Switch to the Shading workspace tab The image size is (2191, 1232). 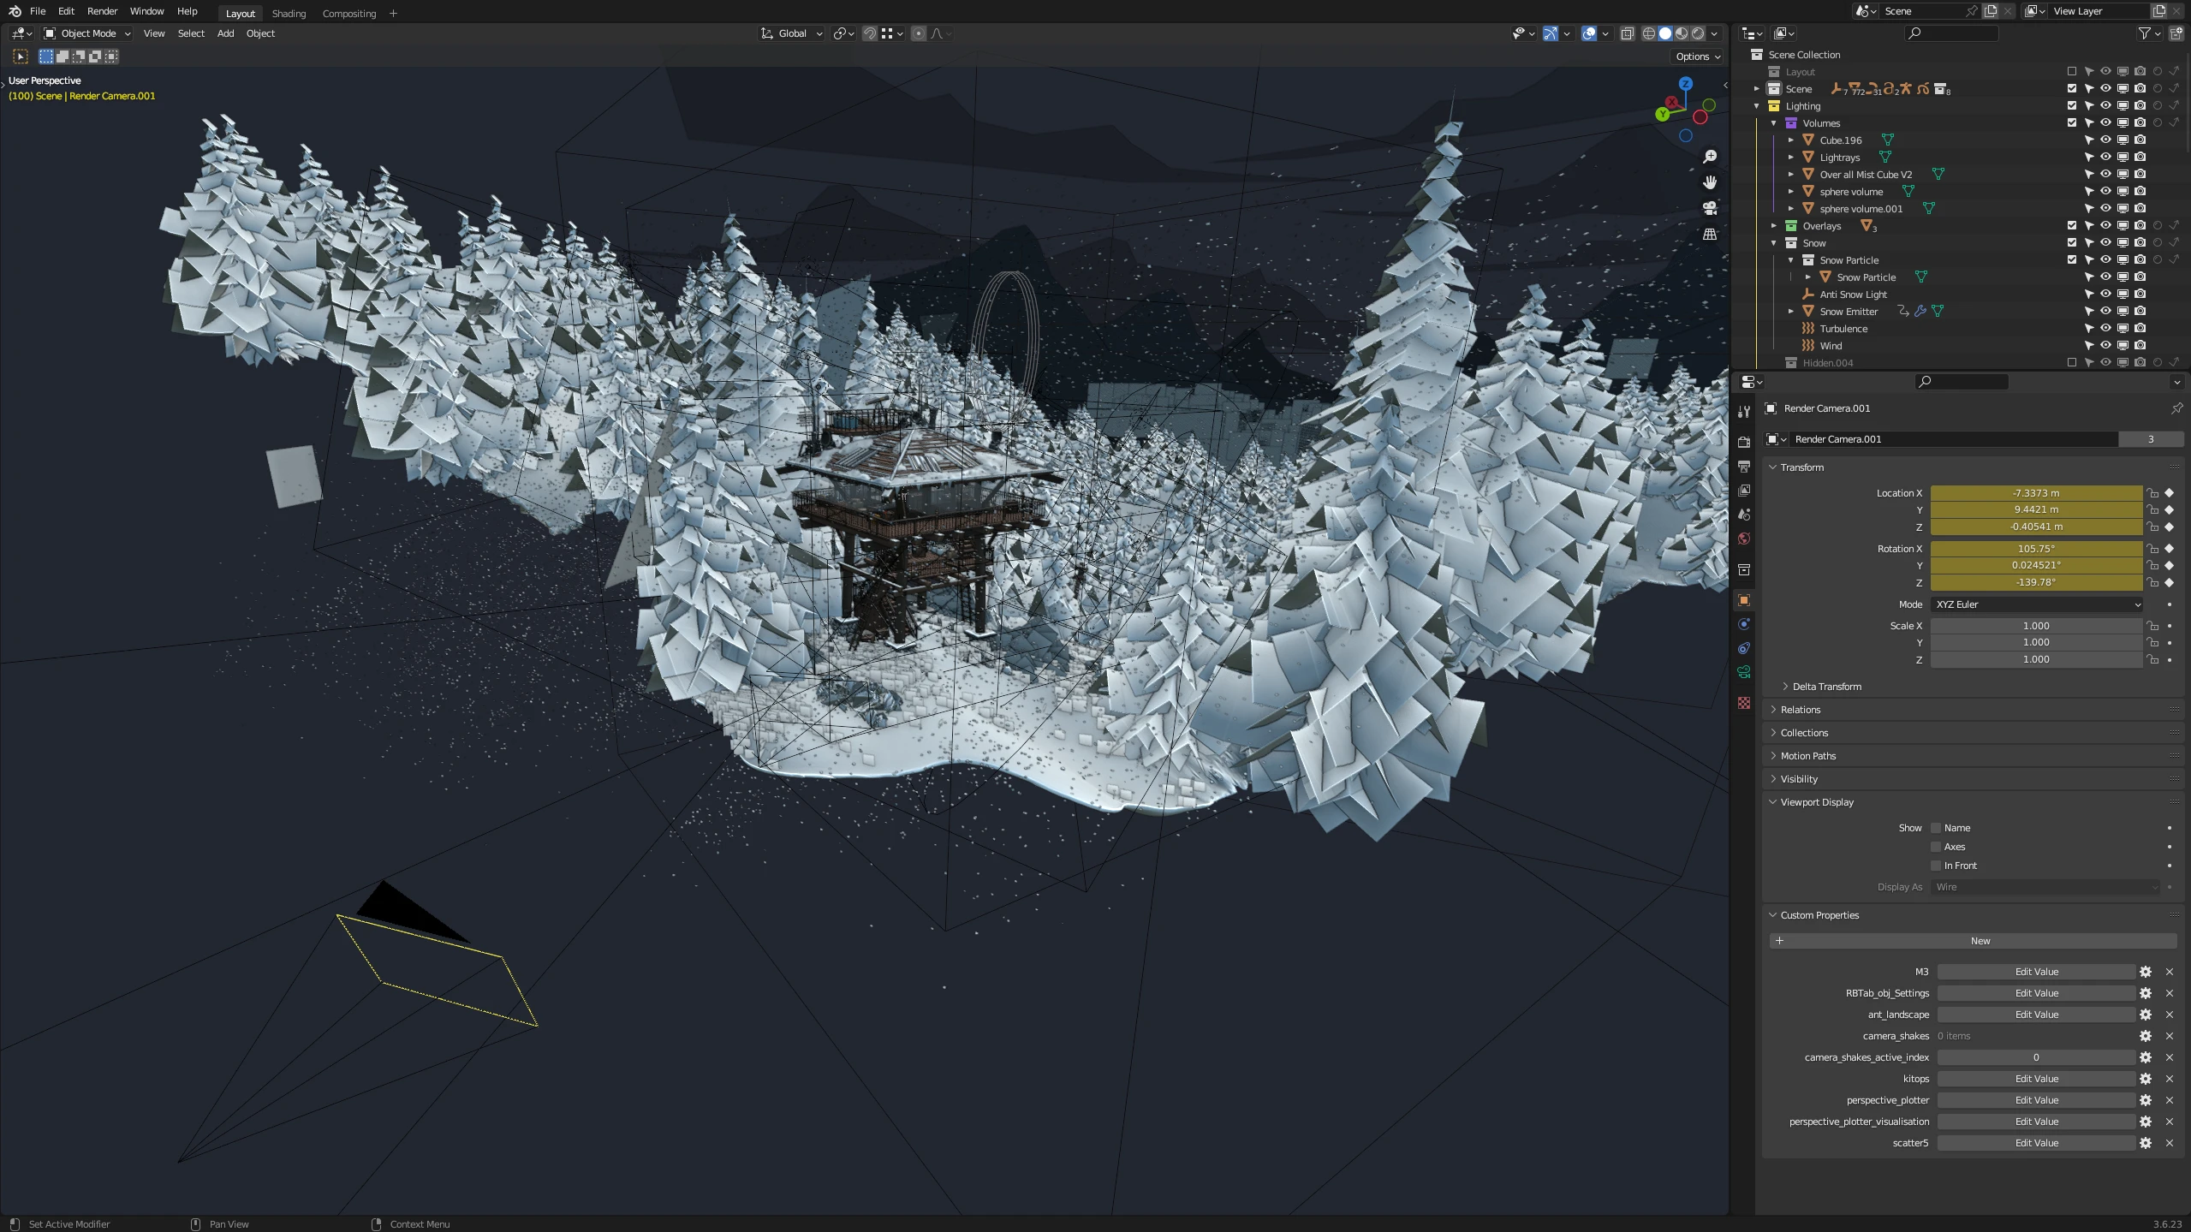tap(289, 13)
